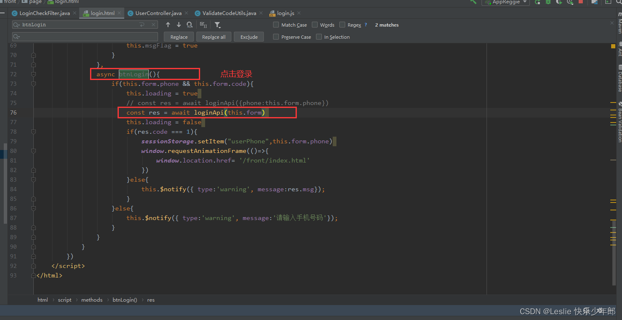
Task: Click the html breadcrumb
Action: pos(43,300)
